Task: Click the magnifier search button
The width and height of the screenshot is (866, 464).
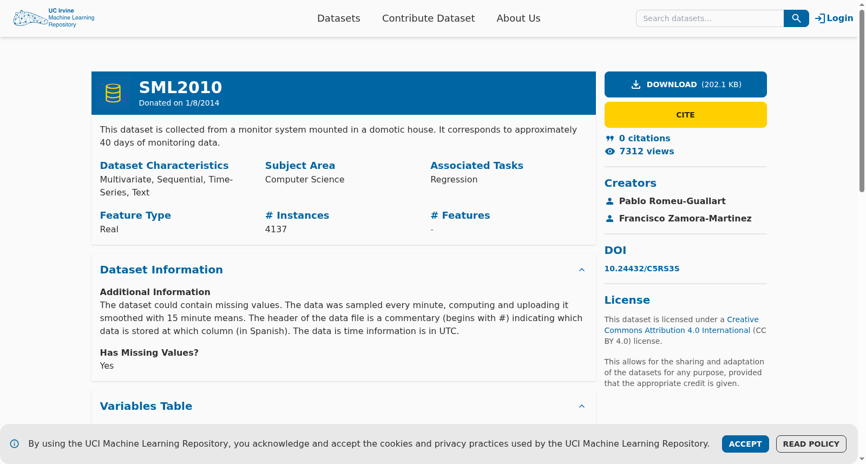Action: pos(796,18)
